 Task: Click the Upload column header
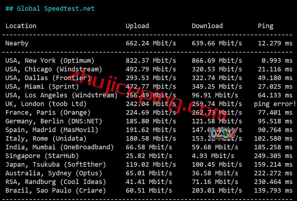137,26
